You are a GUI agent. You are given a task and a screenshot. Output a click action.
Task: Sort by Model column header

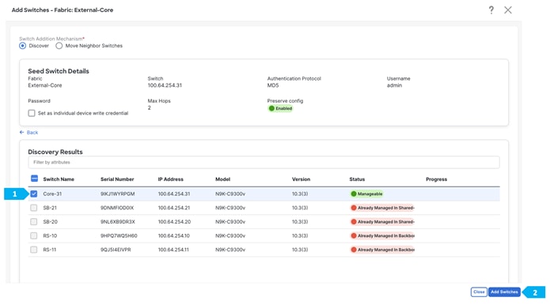point(222,179)
